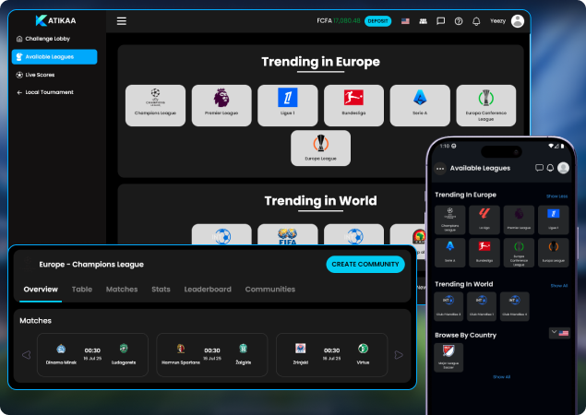This screenshot has width=586, height=415.
Task: Open the Europa League card on desktop
Action: coord(320,148)
